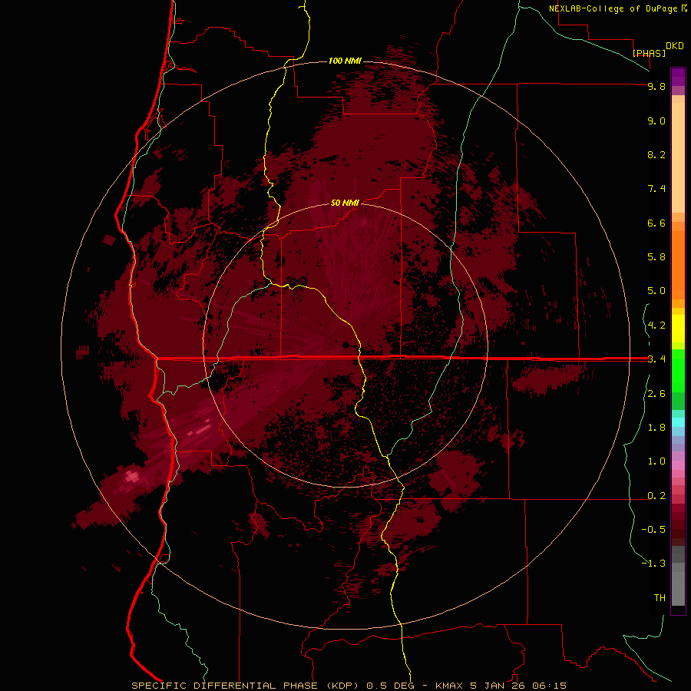Click the 9.0 value on the scale
Screen dimensions: 691x691
656,121
